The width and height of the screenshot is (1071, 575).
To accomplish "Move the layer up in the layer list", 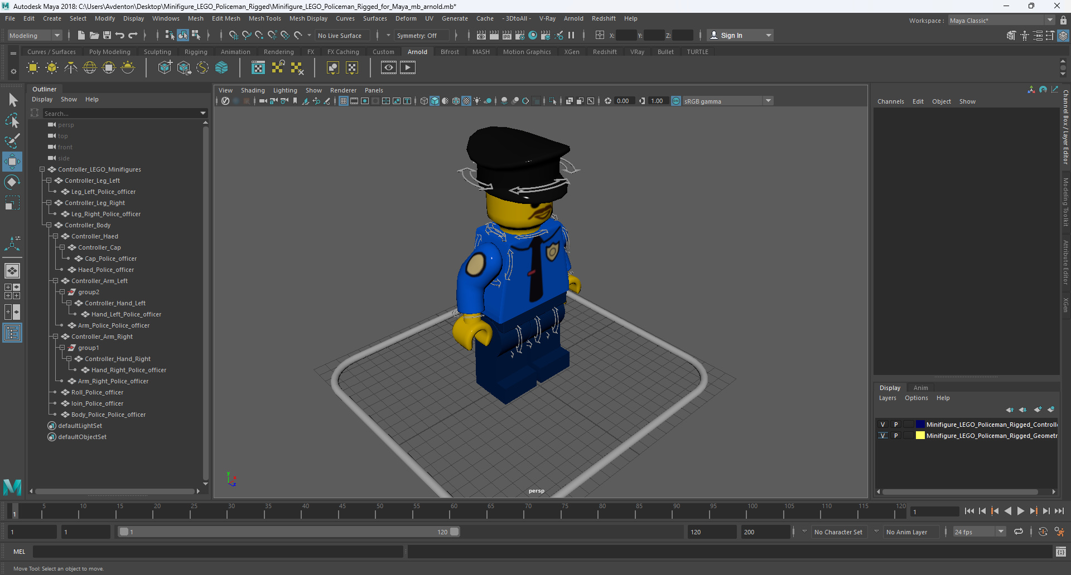I will [x=1010, y=410].
